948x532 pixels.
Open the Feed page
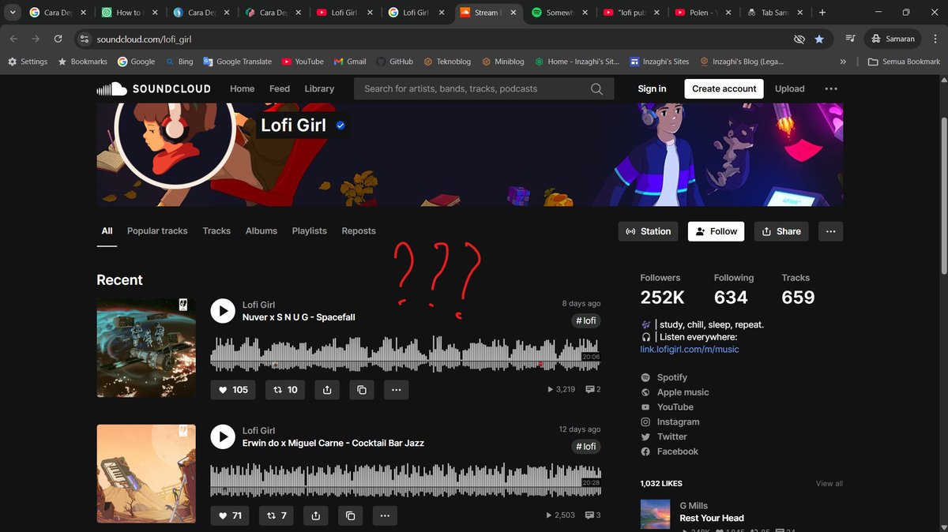pos(280,88)
